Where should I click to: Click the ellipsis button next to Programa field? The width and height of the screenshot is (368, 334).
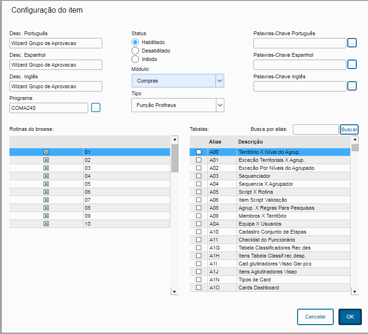tap(96, 108)
